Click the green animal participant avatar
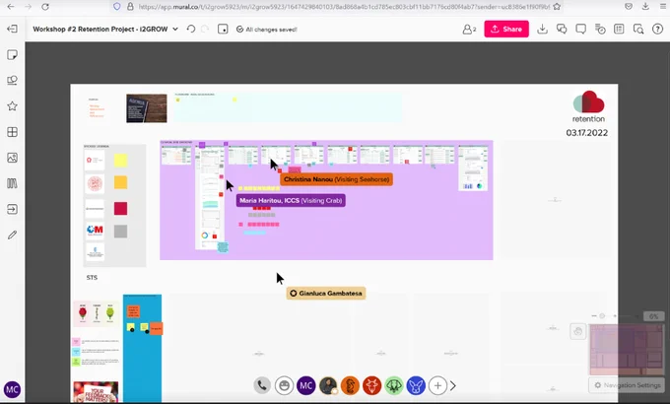The width and height of the screenshot is (670, 404). (394, 385)
